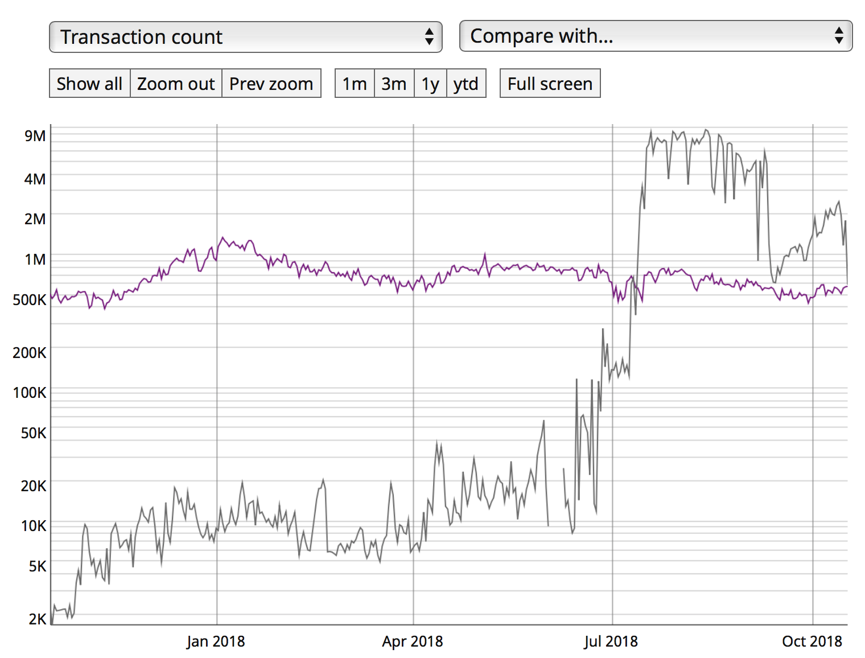Click the Zoom out button
Viewport: 865px width, 658px height.
[x=176, y=84]
